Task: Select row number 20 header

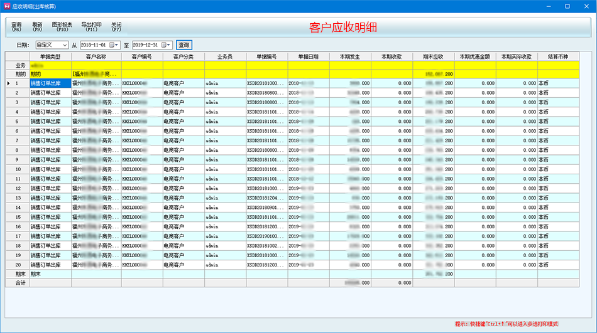Action: [x=18, y=265]
